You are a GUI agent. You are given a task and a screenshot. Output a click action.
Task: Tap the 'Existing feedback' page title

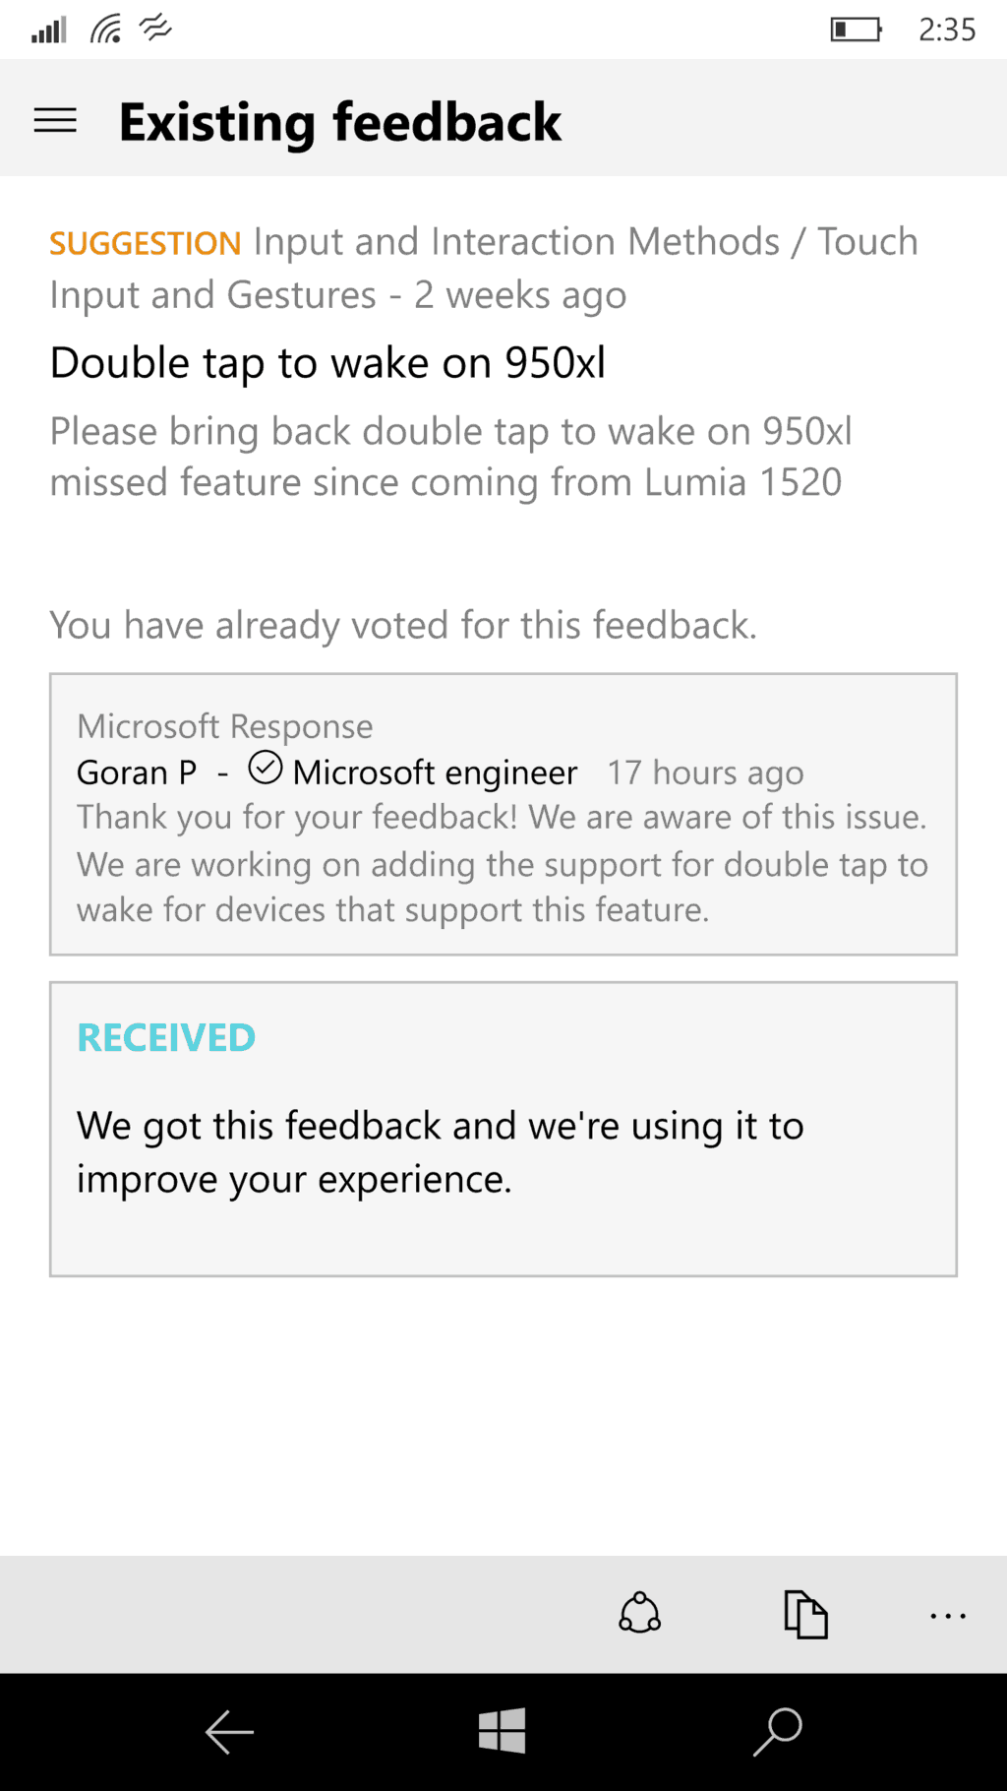[340, 122]
